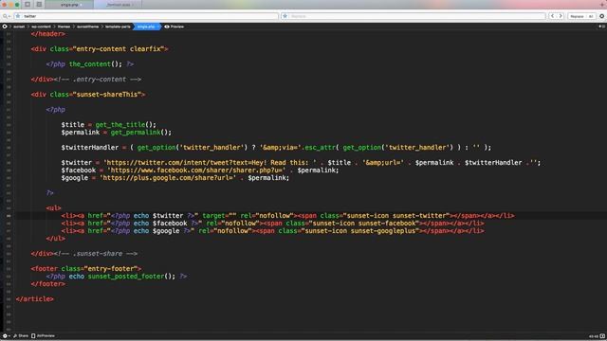Click the plus.google.com share URL string
Image resolution: width=607 pixels, height=341 pixels.
click(x=168, y=178)
